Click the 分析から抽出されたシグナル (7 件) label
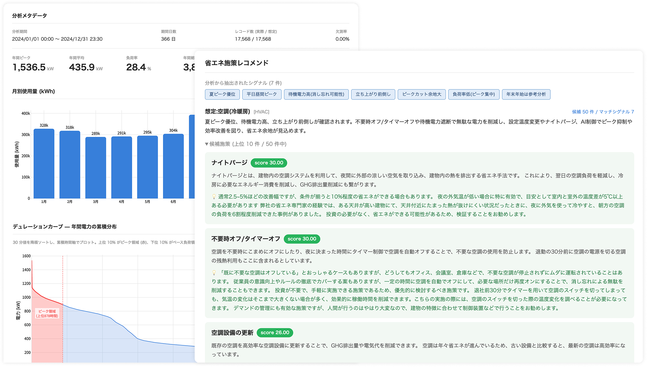The width and height of the screenshot is (647, 367). pyautogui.click(x=243, y=83)
